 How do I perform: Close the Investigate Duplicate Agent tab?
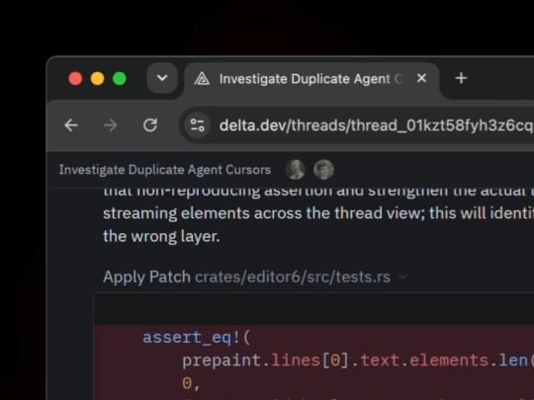(x=421, y=78)
